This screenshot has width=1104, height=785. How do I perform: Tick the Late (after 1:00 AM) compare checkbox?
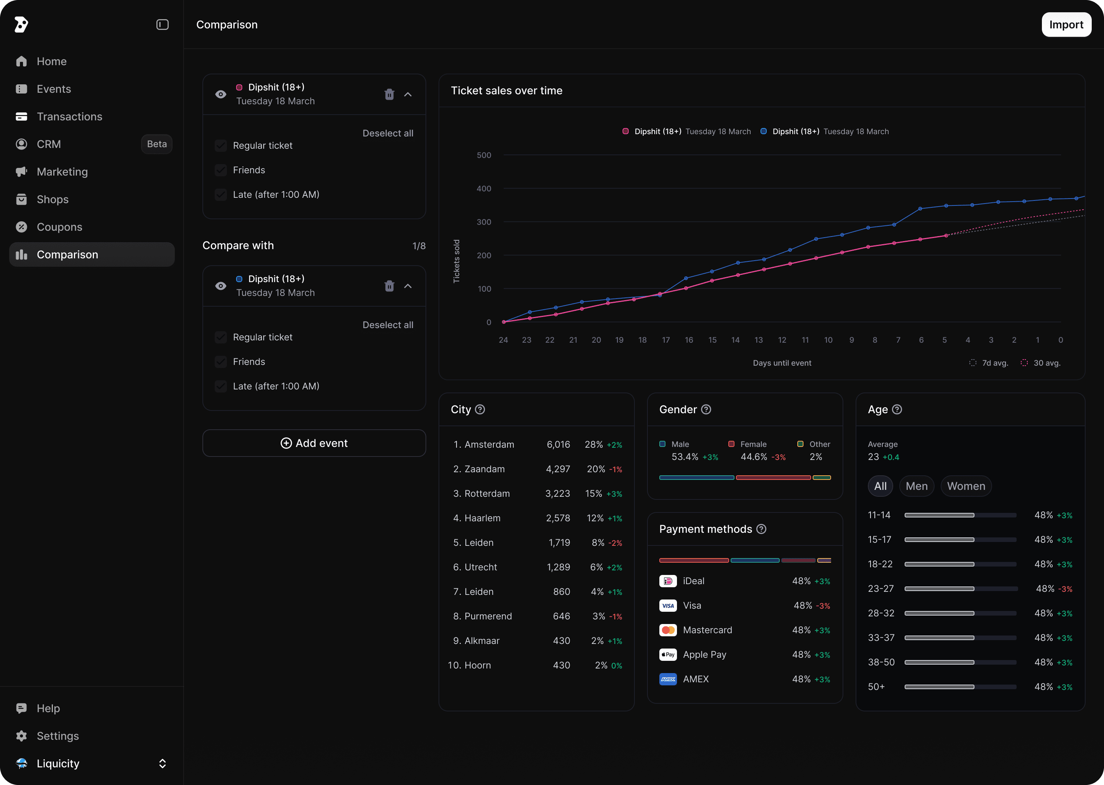coord(221,386)
